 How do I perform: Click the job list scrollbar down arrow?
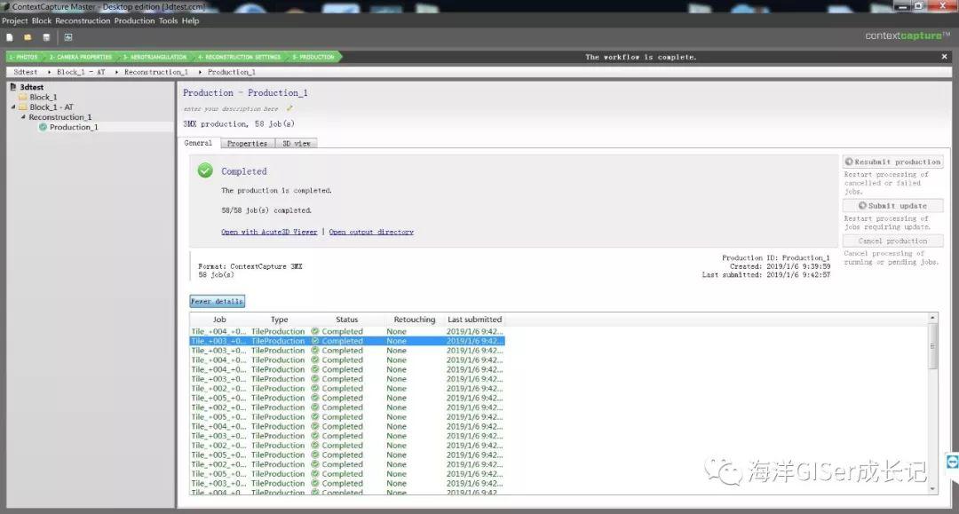click(932, 488)
